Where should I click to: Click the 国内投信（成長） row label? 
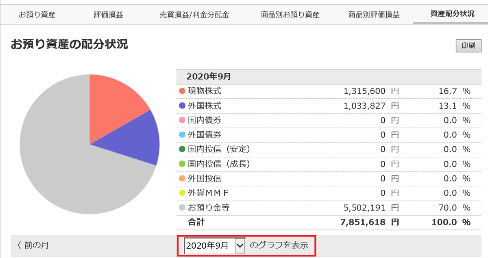[219, 164]
